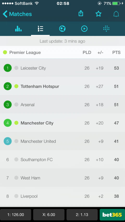Open the bet365 link
The height and width of the screenshot is (222, 125).
[112, 215]
